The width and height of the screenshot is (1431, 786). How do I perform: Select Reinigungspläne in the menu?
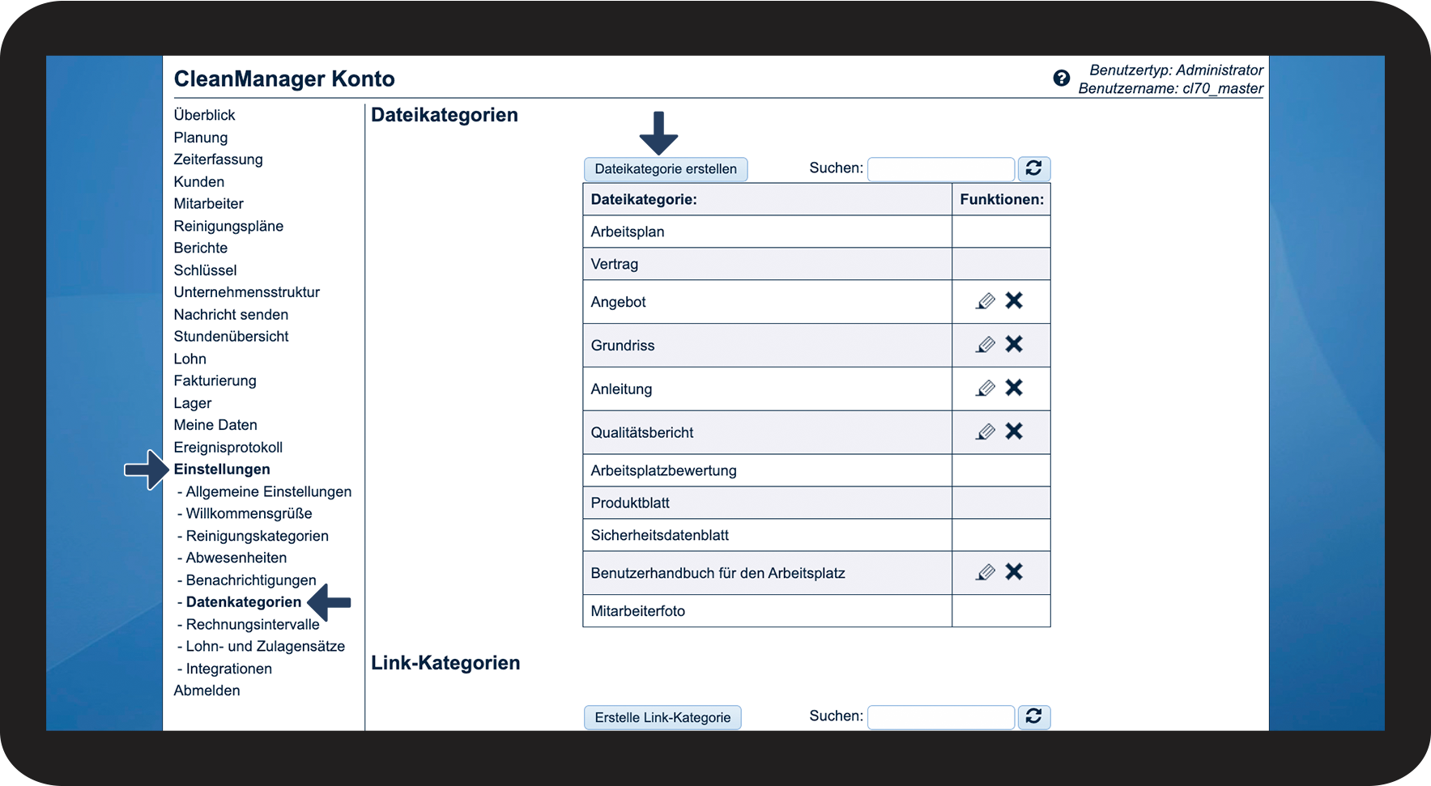(228, 226)
